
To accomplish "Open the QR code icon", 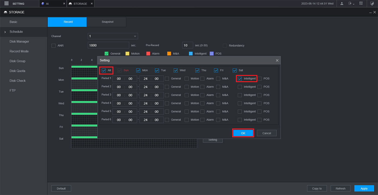I will point(361,3).
